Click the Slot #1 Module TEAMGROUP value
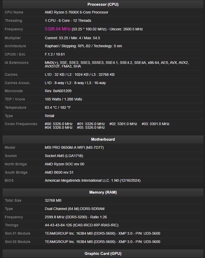Image resolution: width=205 pixels, height=258 pixels. [102, 234]
